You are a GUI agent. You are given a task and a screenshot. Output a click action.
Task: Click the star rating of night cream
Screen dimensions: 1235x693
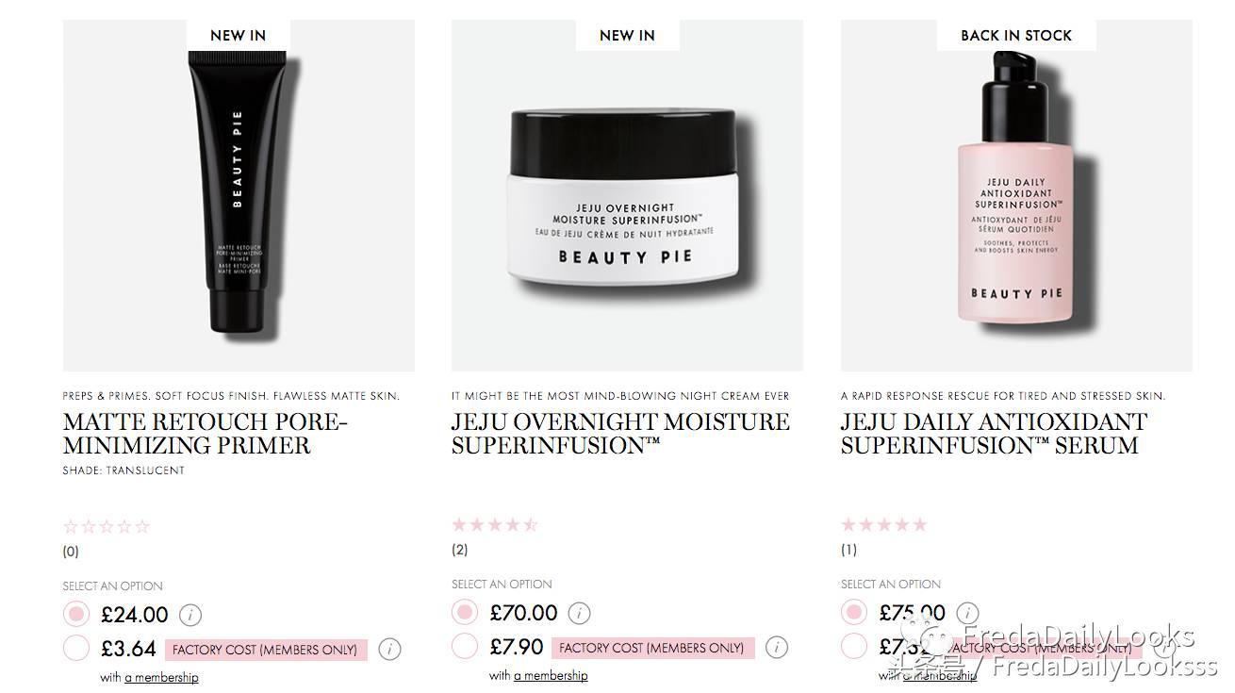click(495, 525)
